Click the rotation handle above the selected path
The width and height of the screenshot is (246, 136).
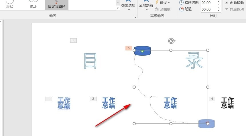coord(171,41)
